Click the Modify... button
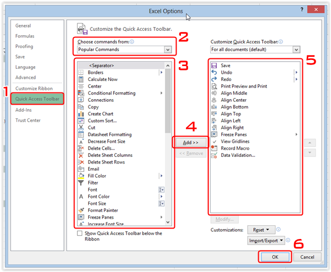 coord(225,219)
